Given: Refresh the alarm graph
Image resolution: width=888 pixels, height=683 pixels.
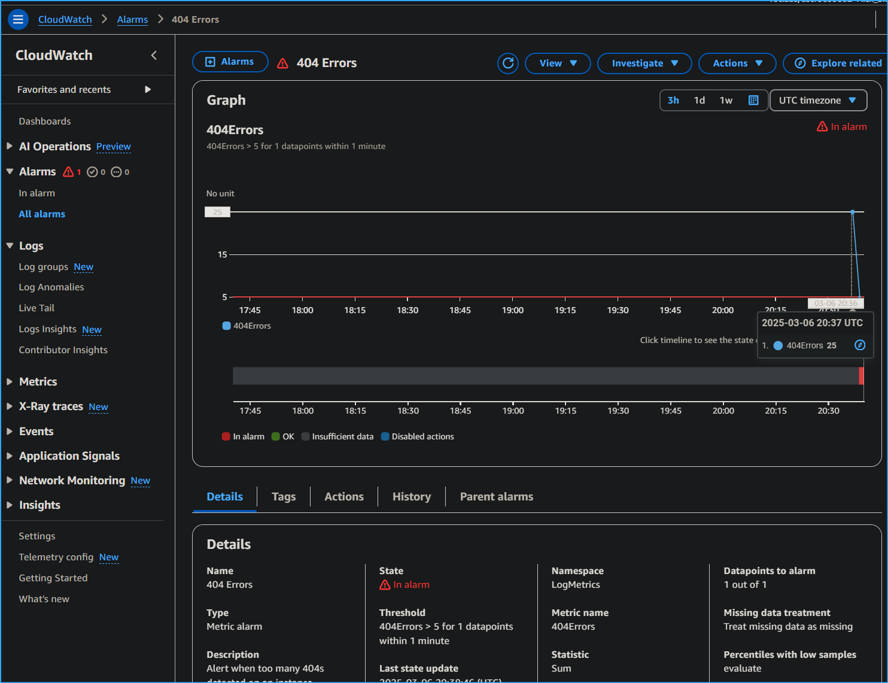Looking at the screenshot, I should pos(507,63).
